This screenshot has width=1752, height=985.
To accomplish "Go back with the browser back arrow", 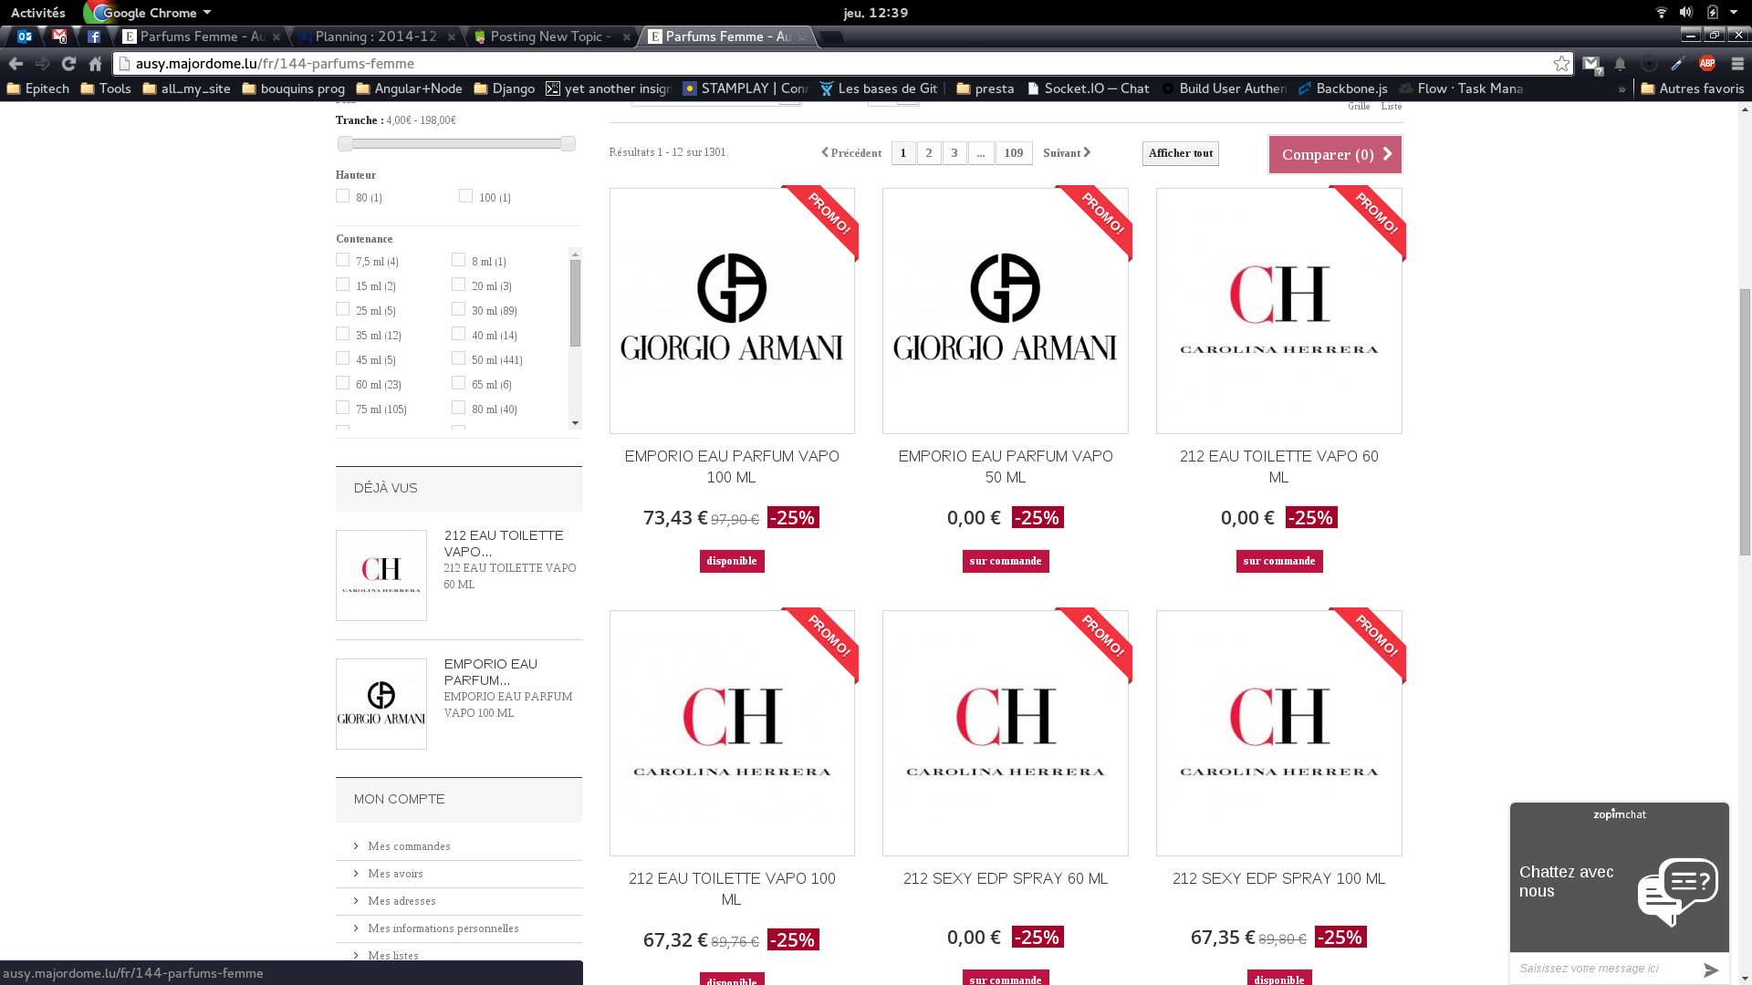I will [x=16, y=64].
